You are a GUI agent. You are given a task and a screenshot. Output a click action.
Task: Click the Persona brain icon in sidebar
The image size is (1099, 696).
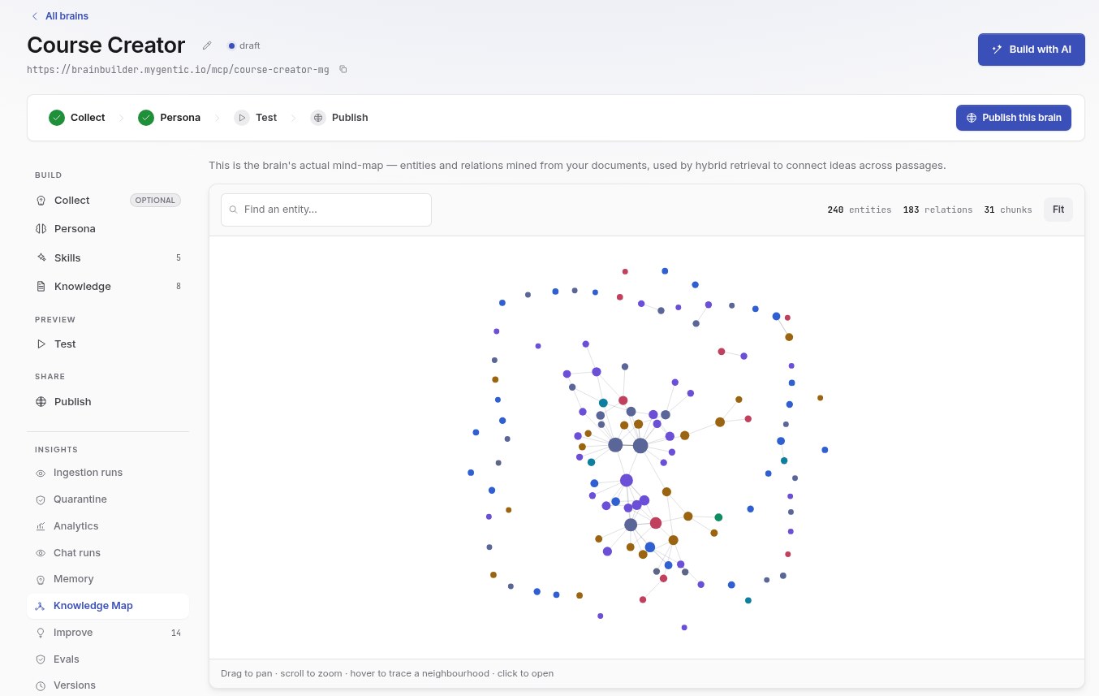click(x=41, y=229)
